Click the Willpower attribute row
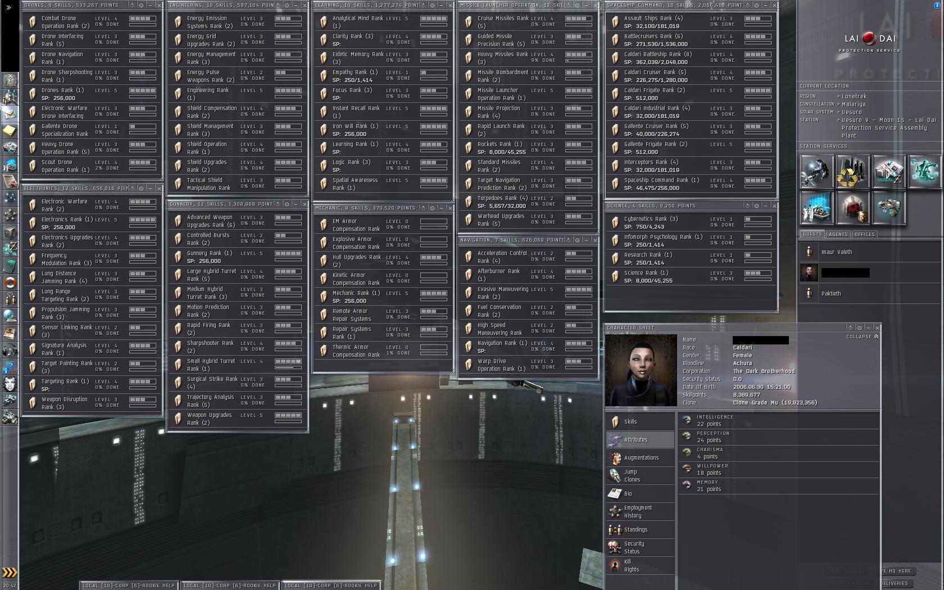 (x=779, y=469)
